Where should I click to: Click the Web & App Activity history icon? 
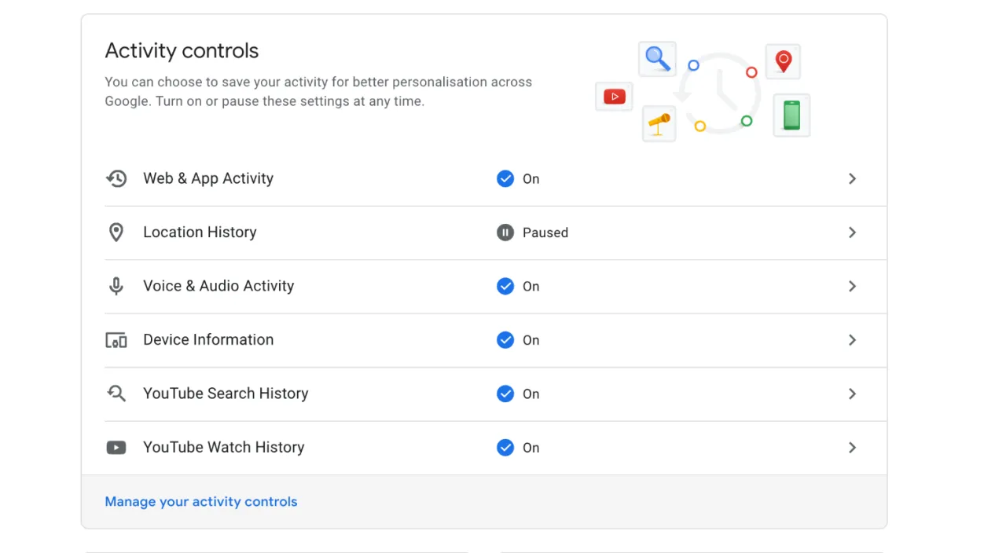pyautogui.click(x=116, y=178)
